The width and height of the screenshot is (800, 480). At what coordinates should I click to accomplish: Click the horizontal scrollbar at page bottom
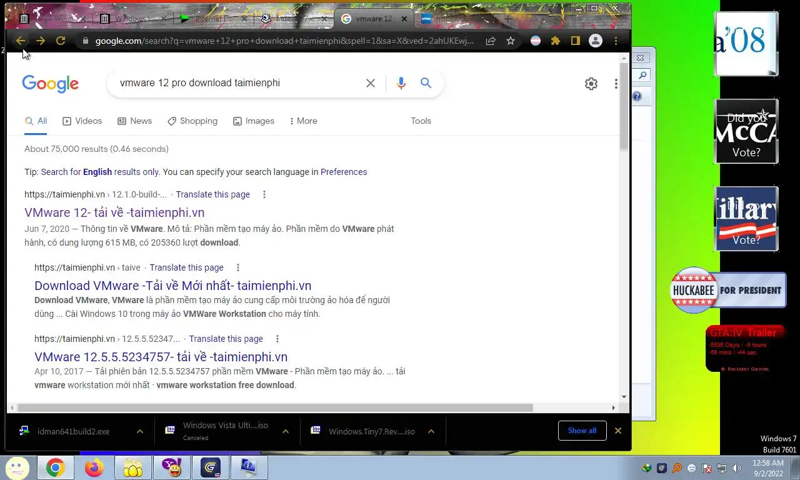[x=275, y=407]
